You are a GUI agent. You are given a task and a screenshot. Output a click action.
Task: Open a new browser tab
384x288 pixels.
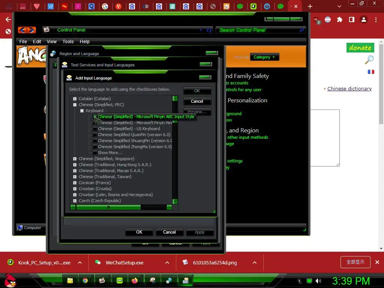[310, 6]
